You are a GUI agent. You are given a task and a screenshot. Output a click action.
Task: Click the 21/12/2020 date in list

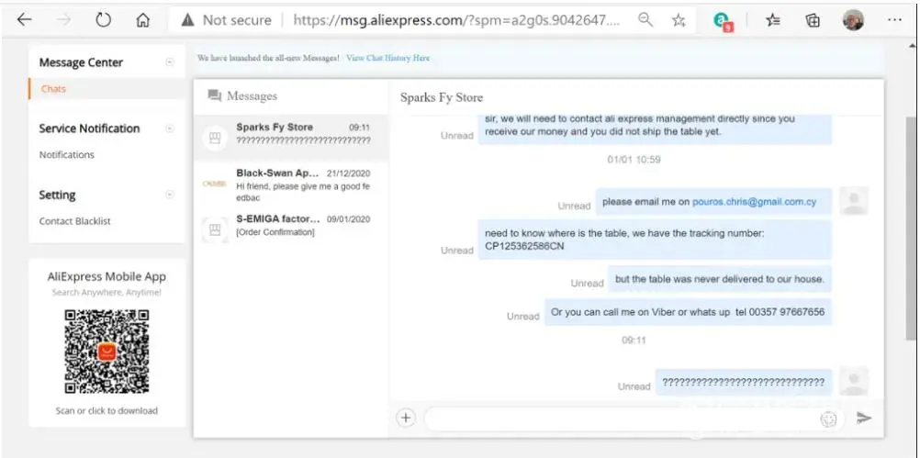tap(348, 173)
